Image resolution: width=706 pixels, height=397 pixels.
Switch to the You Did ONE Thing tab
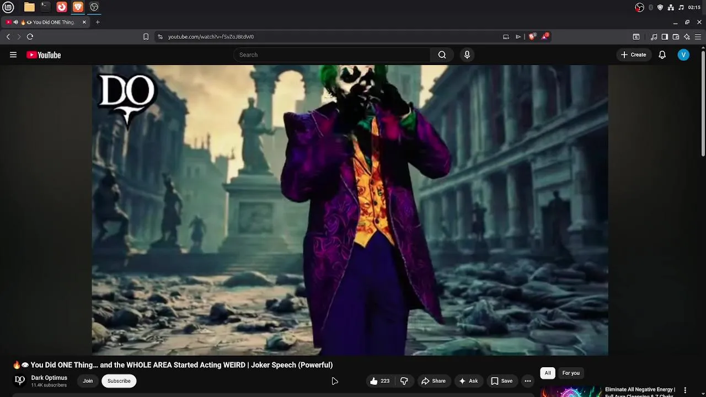coord(46,22)
